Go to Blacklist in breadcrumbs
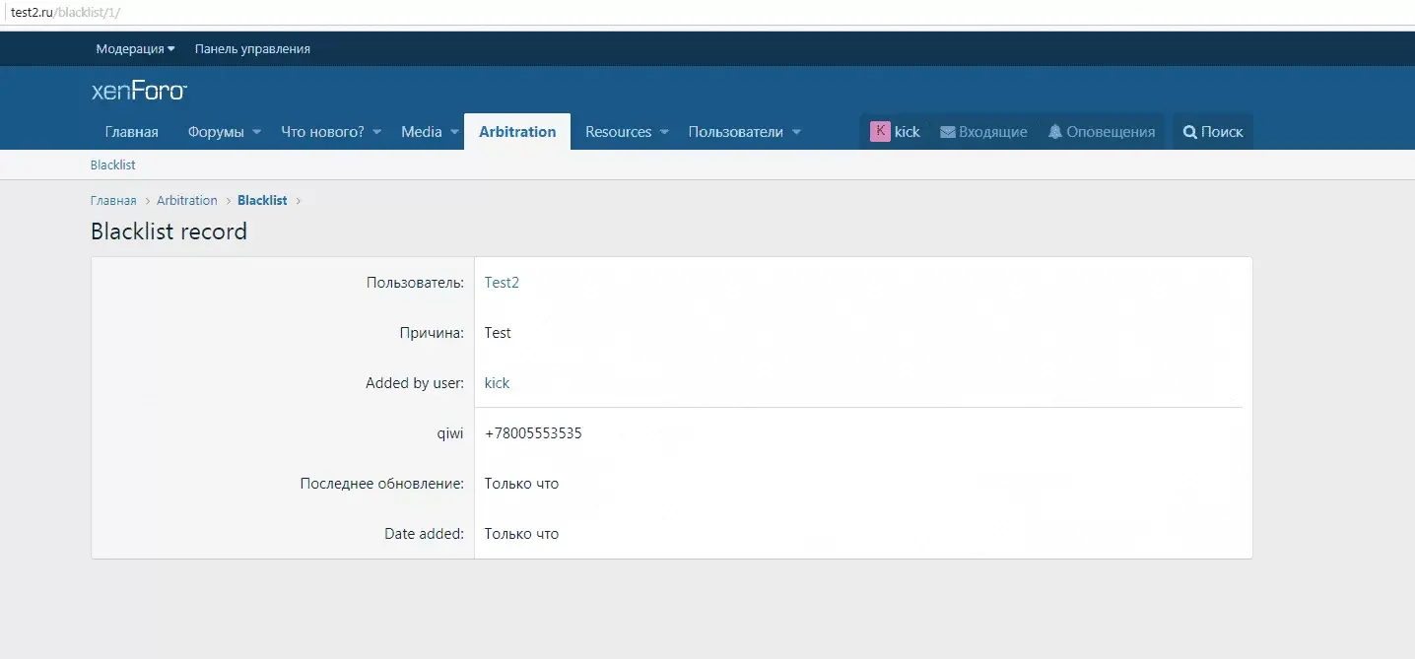The height and width of the screenshot is (659, 1415). pos(262,200)
